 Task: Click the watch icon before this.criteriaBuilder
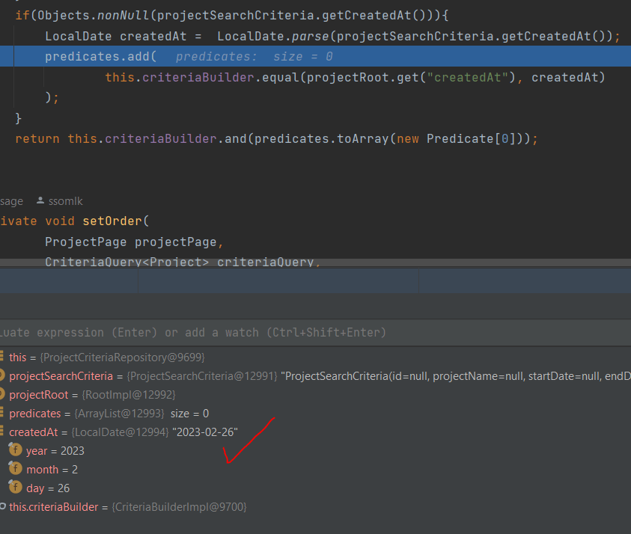(3, 506)
